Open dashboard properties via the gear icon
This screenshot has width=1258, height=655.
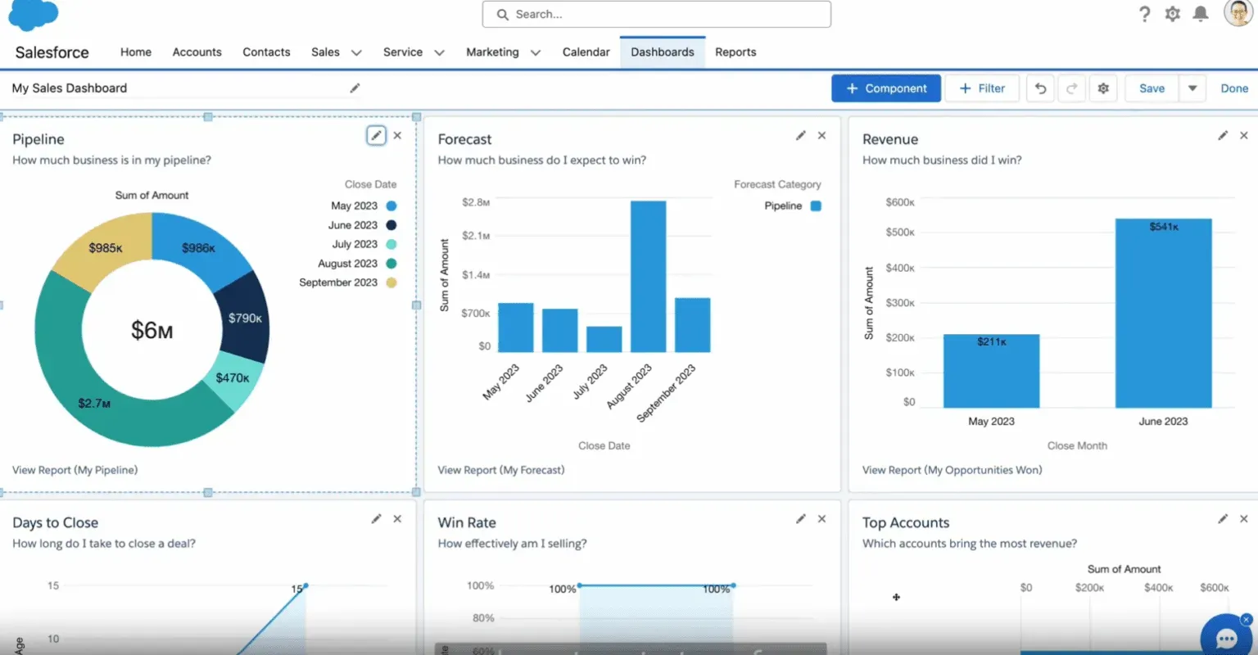(x=1102, y=88)
